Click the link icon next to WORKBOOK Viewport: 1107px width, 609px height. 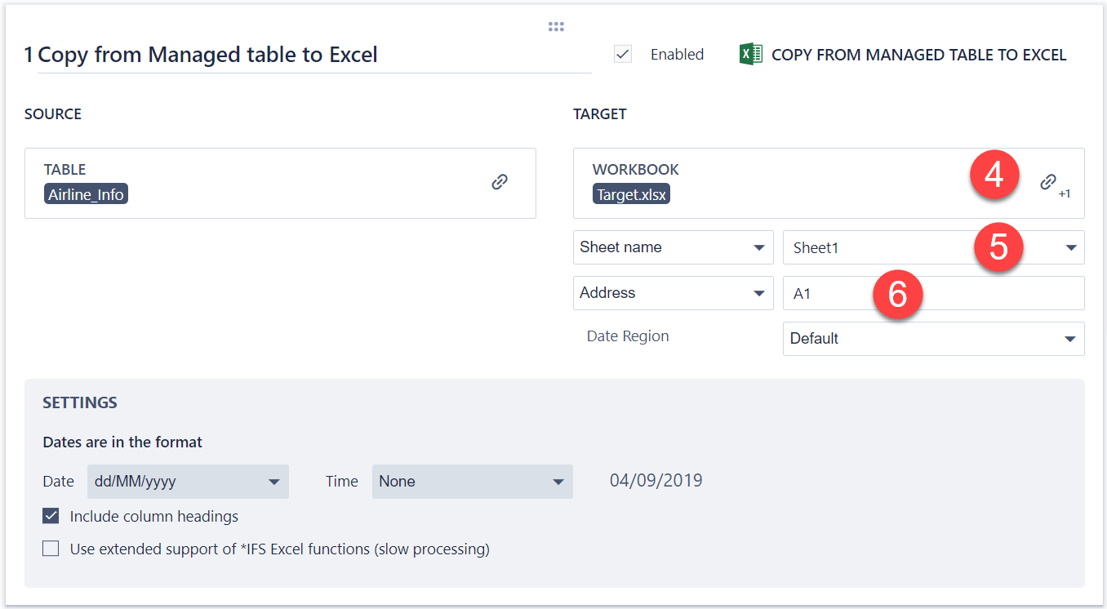1048,181
